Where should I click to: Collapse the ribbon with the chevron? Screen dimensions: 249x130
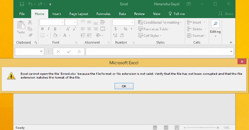click(231, 42)
